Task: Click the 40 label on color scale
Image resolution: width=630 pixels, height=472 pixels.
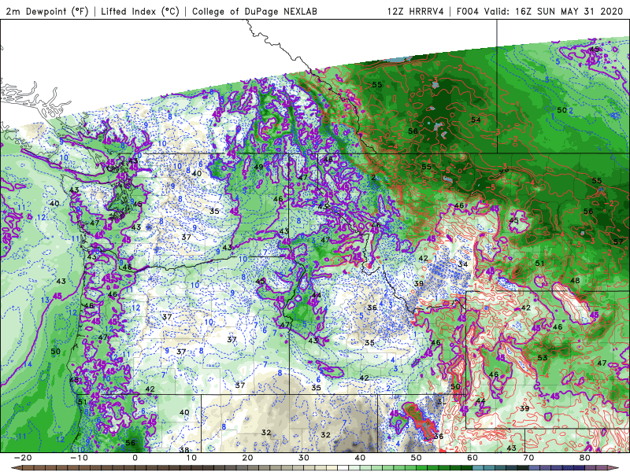Action: pyautogui.click(x=360, y=458)
